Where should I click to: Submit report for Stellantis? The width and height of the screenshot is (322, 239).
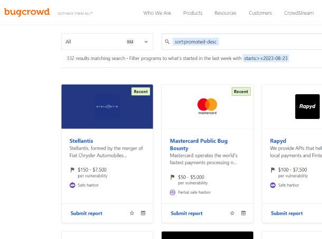coord(87,213)
